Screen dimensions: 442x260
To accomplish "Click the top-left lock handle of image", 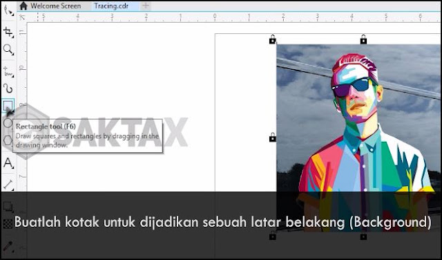I will tap(272, 39).
